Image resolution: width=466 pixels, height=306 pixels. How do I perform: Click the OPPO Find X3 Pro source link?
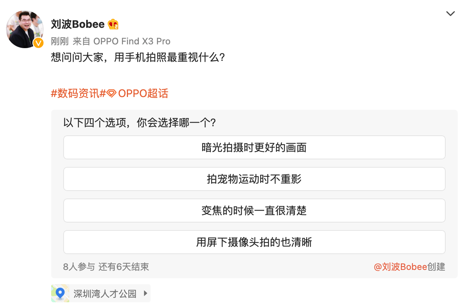(132, 41)
